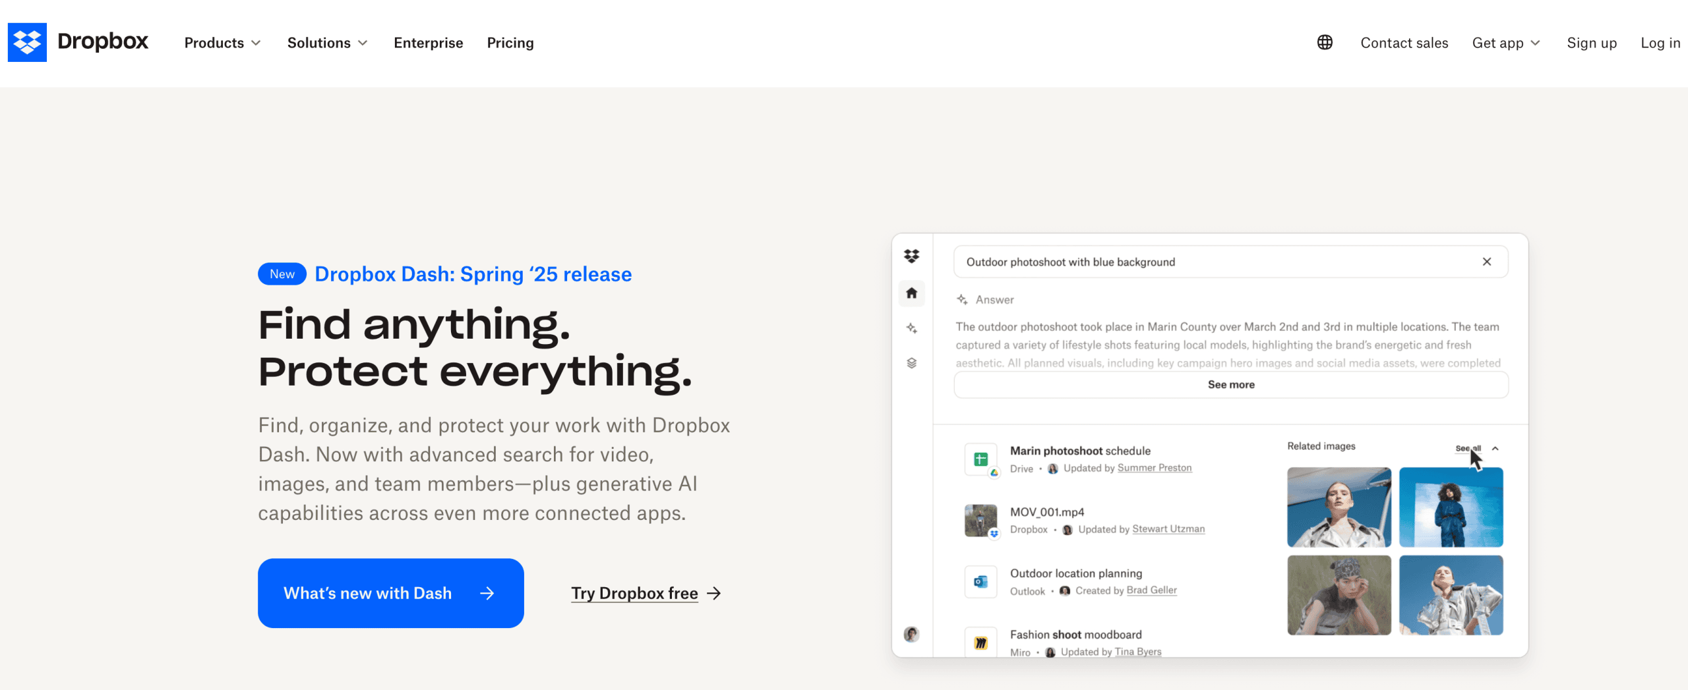Click the Sign up link
The width and height of the screenshot is (1688, 690).
coord(1592,43)
